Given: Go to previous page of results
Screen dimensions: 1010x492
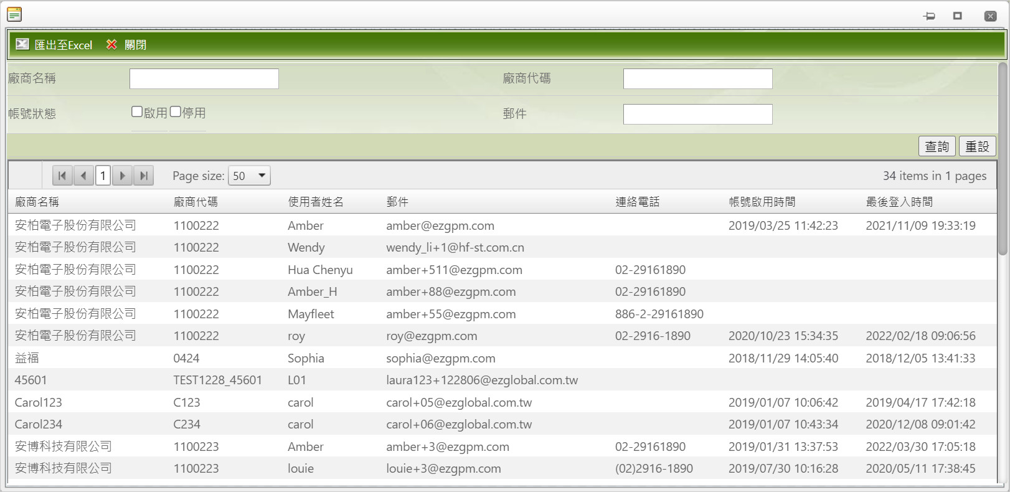Looking at the screenshot, I should [83, 176].
